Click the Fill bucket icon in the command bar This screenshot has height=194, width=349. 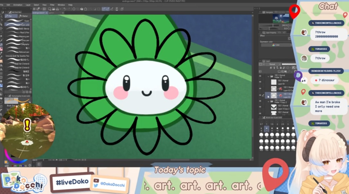[x=82, y=9]
